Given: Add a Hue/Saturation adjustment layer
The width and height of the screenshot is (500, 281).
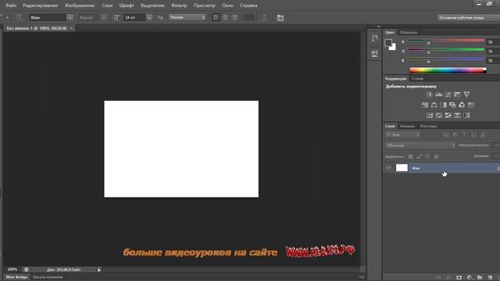Looking at the screenshot, I should click(425, 105).
